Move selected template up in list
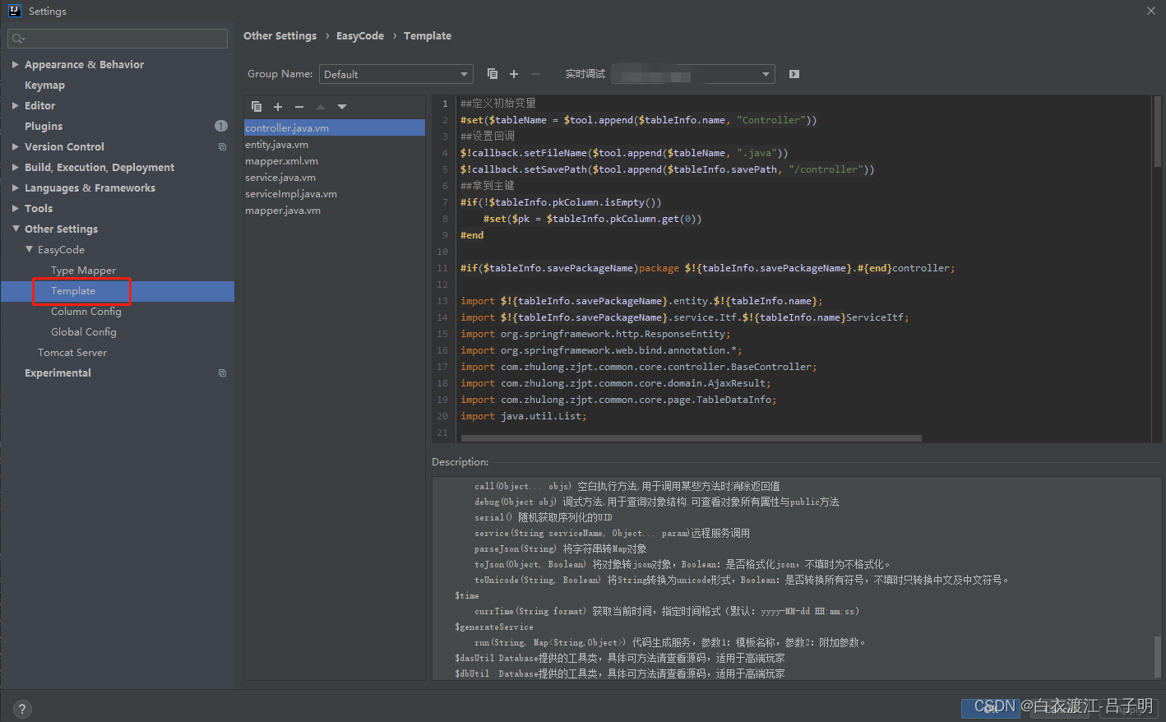The image size is (1166, 722). pyautogui.click(x=321, y=107)
